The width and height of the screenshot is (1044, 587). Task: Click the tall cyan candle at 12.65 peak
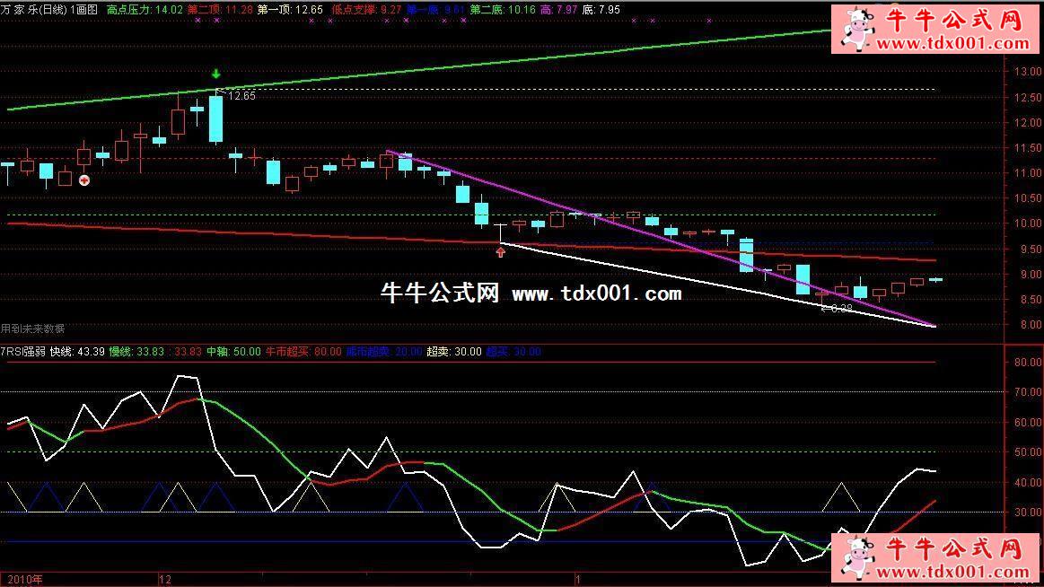tap(215, 118)
